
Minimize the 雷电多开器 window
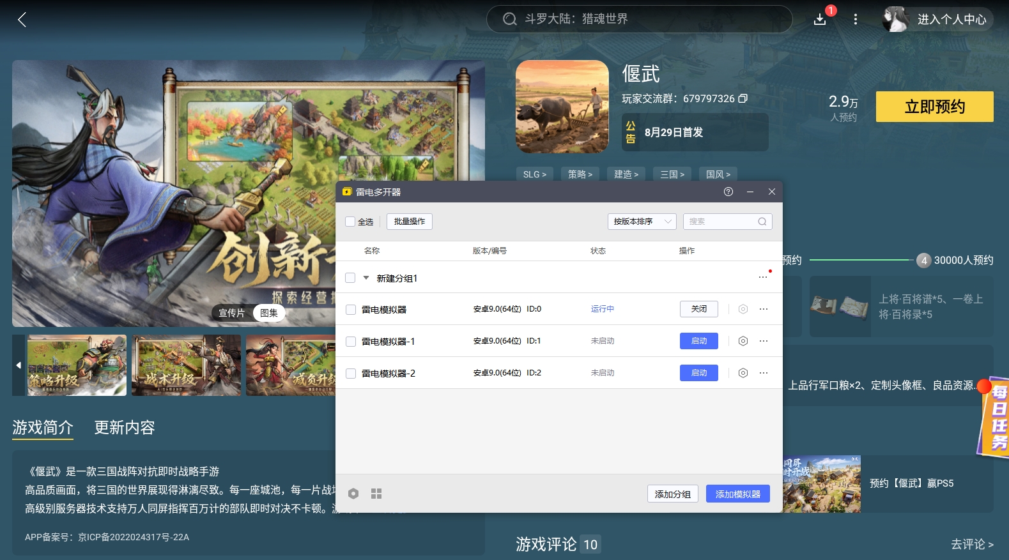click(x=750, y=192)
